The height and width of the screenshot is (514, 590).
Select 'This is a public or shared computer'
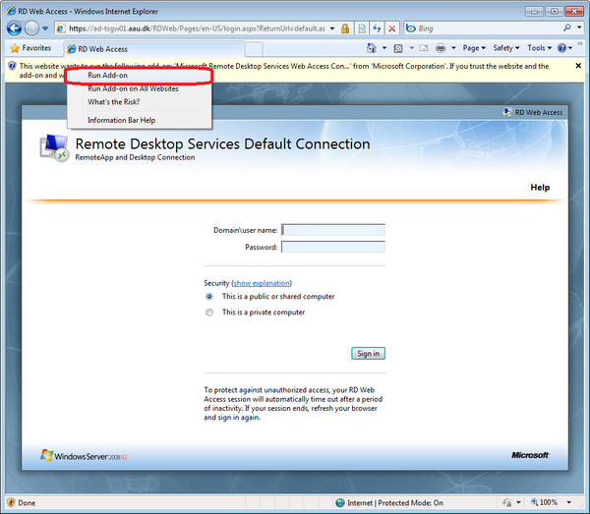coord(209,296)
